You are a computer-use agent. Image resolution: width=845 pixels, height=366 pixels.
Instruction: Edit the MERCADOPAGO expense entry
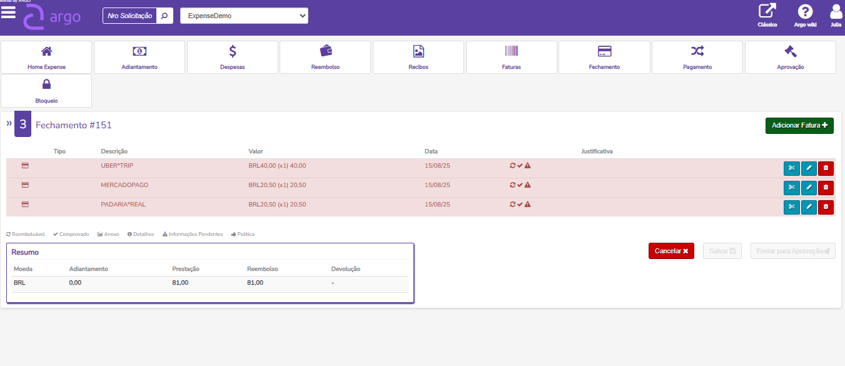(x=809, y=188)
